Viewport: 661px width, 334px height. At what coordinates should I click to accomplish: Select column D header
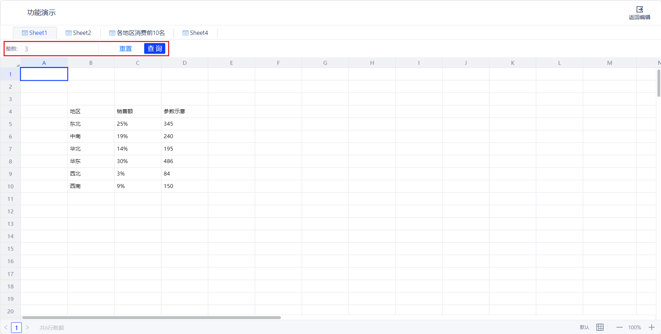(185, 63)
